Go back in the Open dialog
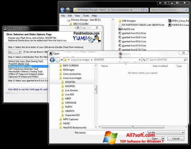 (x=52, y=60)
